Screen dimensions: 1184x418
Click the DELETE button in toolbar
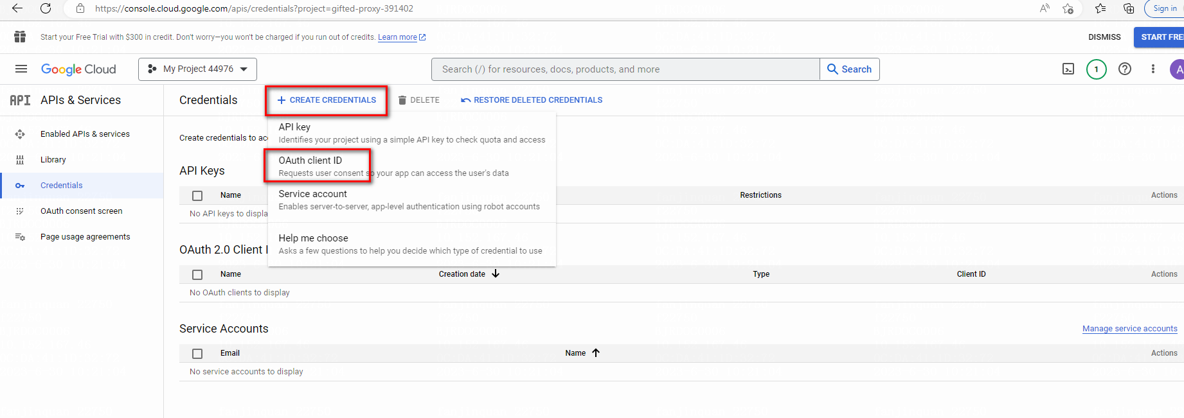[x=419, y=100]
